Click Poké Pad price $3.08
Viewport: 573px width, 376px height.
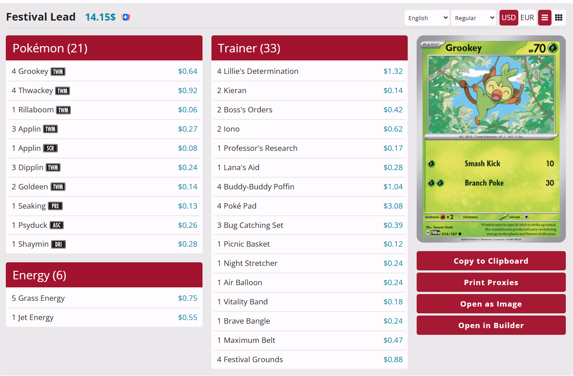(x=393, y=206)
